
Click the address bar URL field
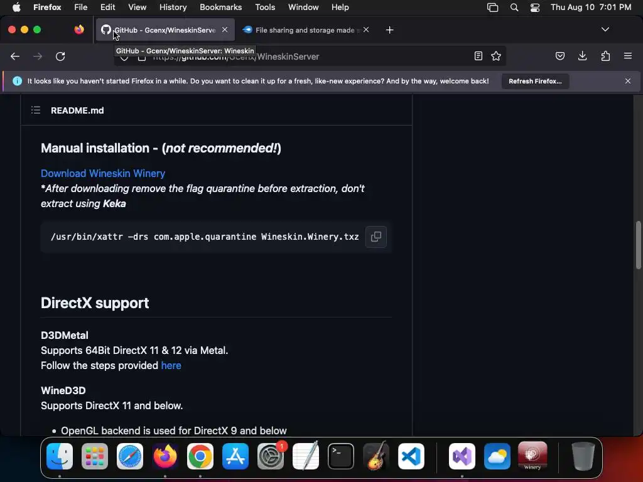(x=310, y=56)
